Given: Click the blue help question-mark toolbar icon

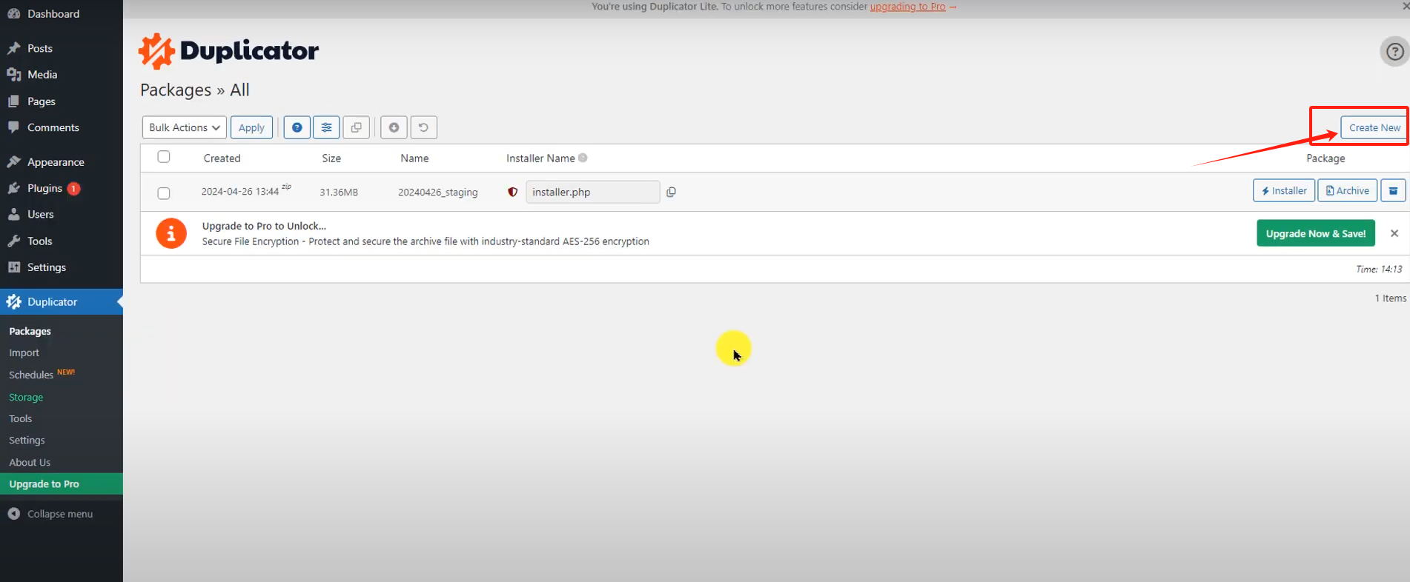Looking at the screenshot, I should pyautogui.click(x=297, y=127).
